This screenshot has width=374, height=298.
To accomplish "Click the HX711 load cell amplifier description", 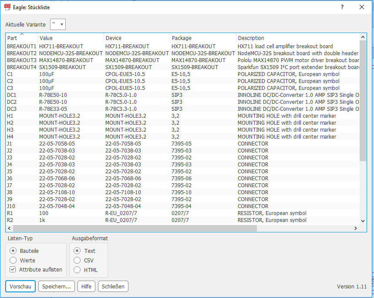I will 285,46.
